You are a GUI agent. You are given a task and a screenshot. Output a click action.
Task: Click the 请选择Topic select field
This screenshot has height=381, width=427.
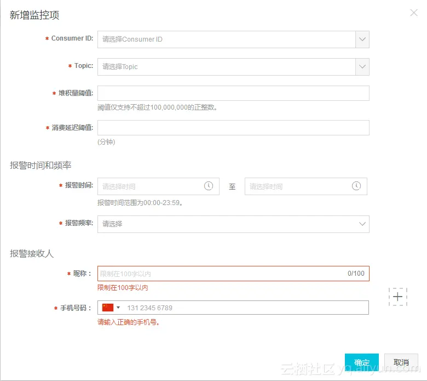[x=233, y=66]
